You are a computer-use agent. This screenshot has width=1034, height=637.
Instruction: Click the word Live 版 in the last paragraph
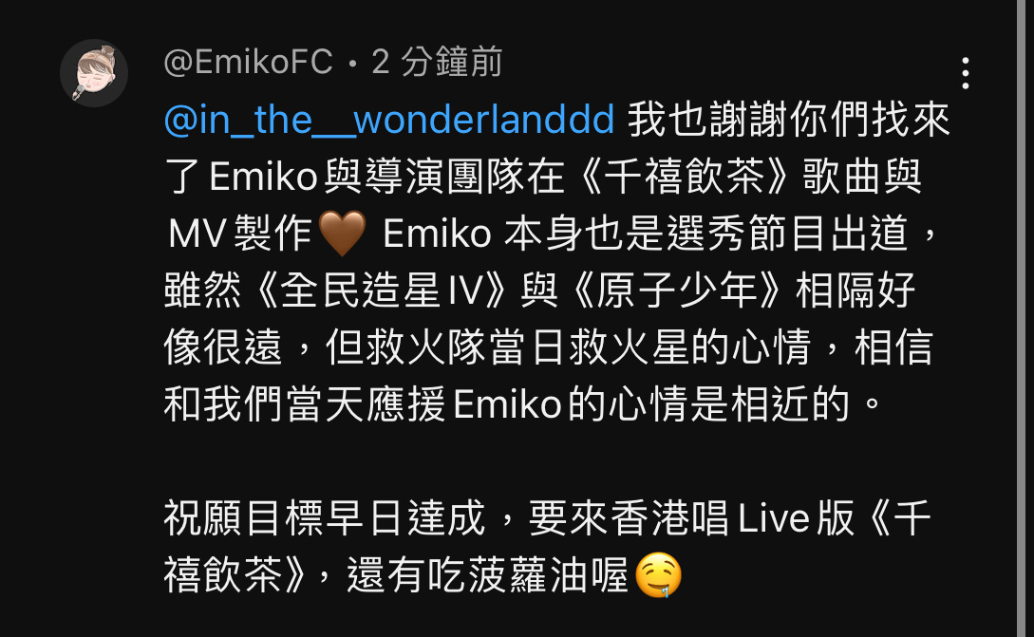(796, 518)
